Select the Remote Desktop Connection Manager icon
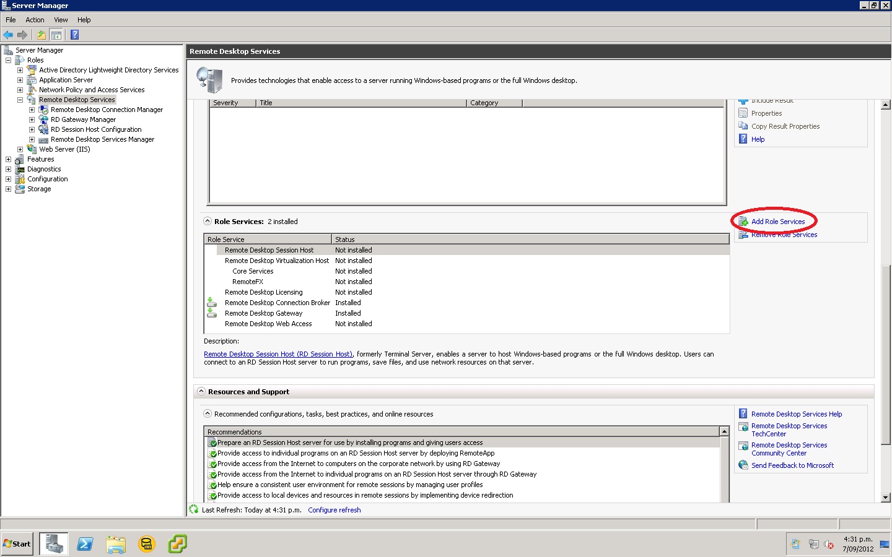Image resolution: width=892 pixels, height=557 pixels. [43, 110]
